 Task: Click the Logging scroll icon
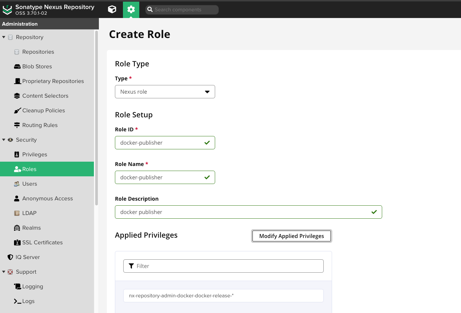click(17, 286)
